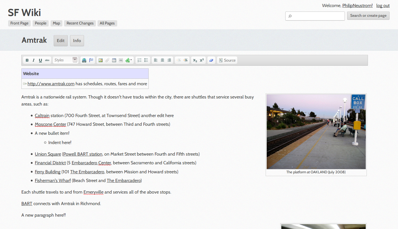Open the PhilipNeustrom user link
Image resolution: width=398 pixels, height=229 pixels.
358,6
